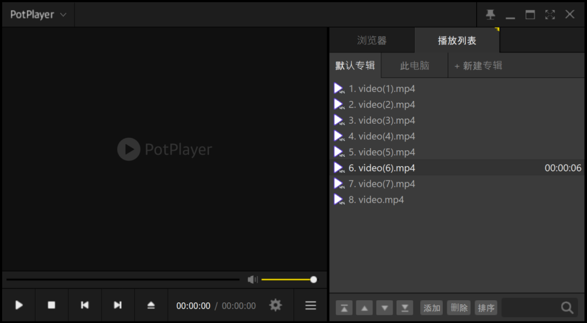This screenshot has height=323, width=587.
Task: Open the PotPlayer main menu dropdown
Action: [x=38, y=15]
